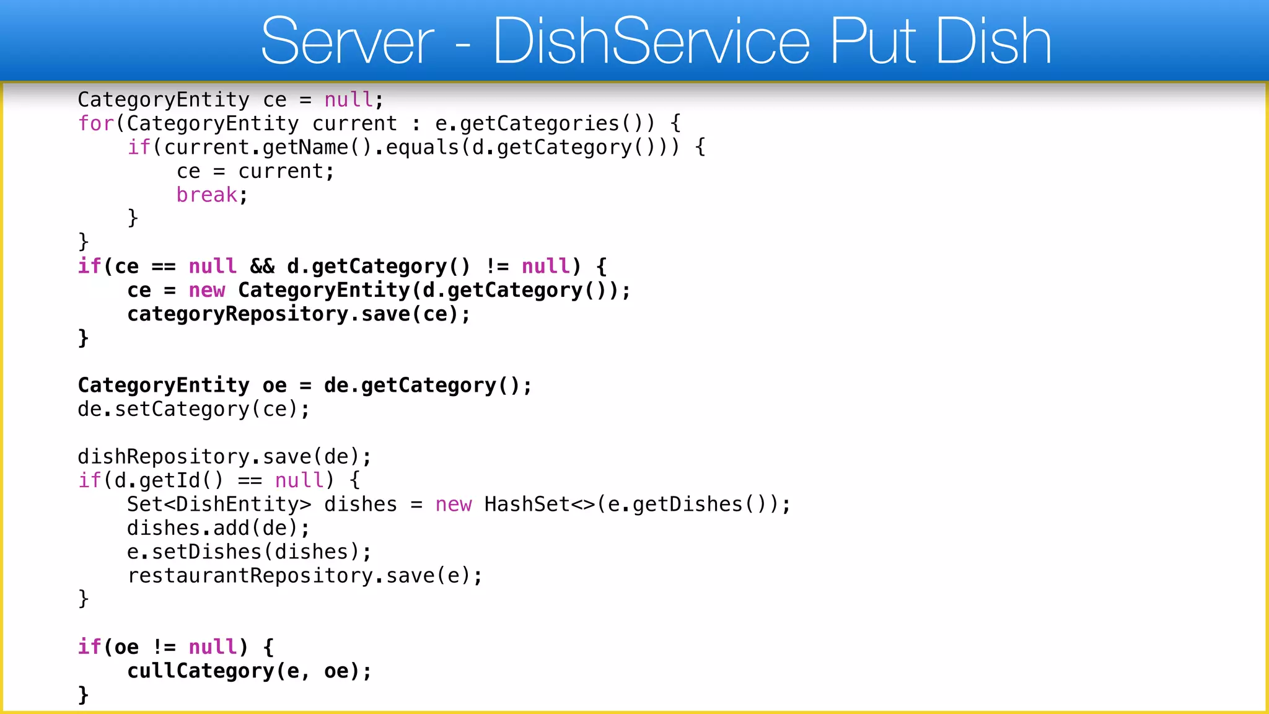The height and width of the screenshot is (714, 1269).
Task: Click the slide title 'Server - DishService Put Dish'
Action: point(656,41)
